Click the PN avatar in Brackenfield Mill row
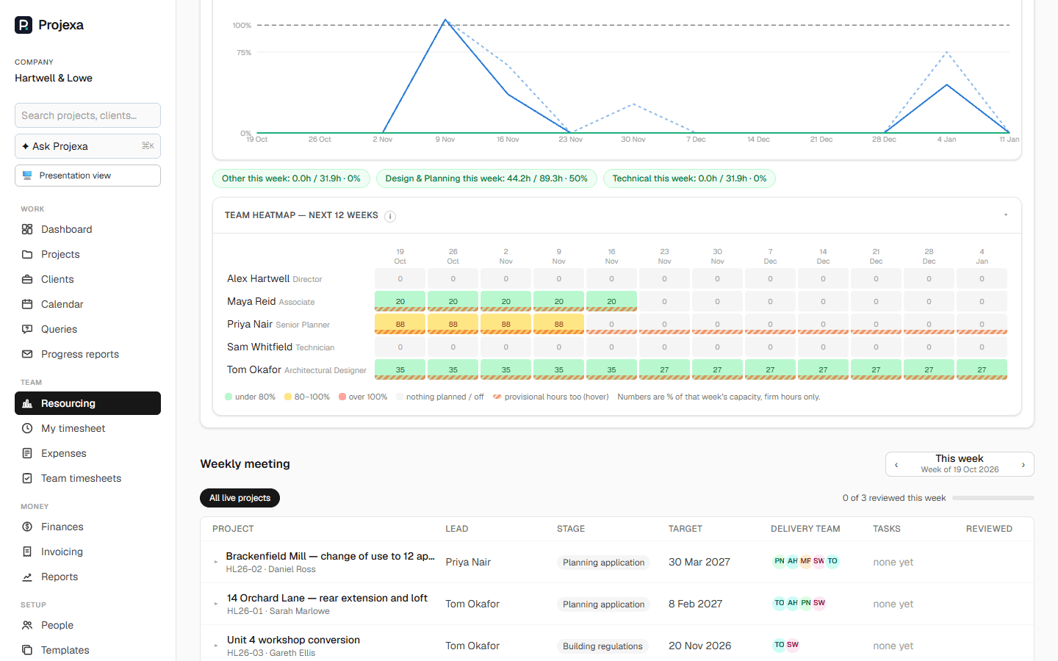 [780, 561]
